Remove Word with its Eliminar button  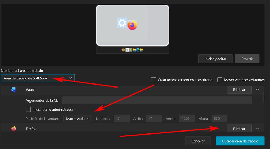point(239,90)
